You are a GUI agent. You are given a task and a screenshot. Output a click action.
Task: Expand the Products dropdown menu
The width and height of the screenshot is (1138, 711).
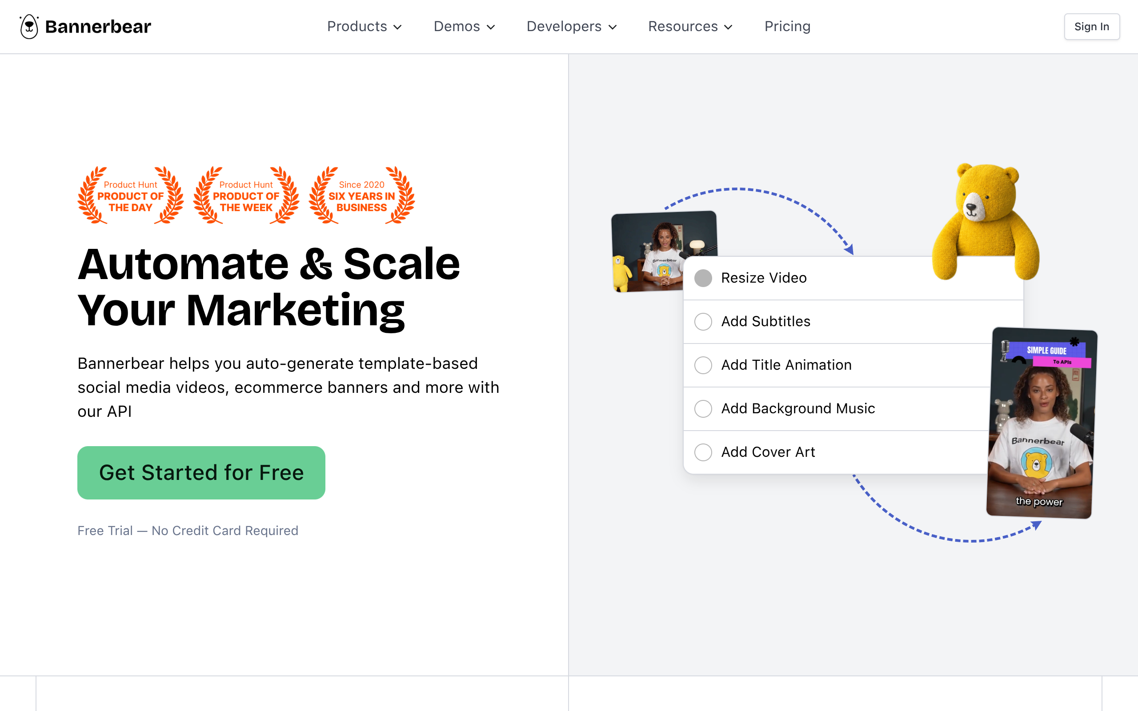(x=365, y=27)
